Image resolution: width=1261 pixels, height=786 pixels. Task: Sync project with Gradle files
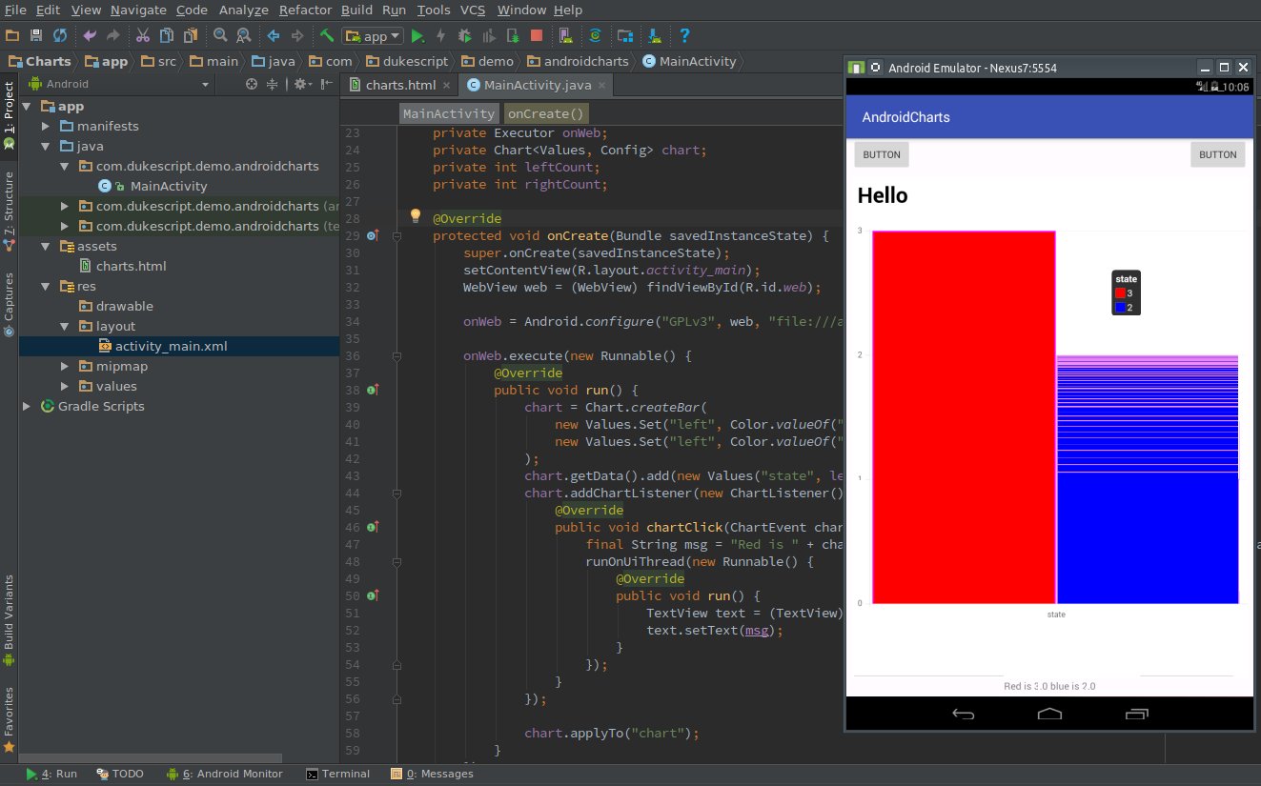(597, 35)
